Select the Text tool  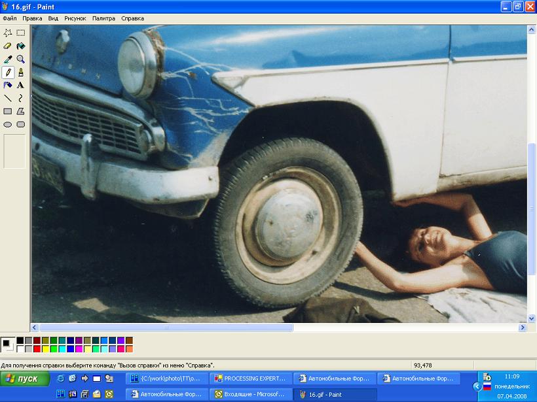[21, 85]
